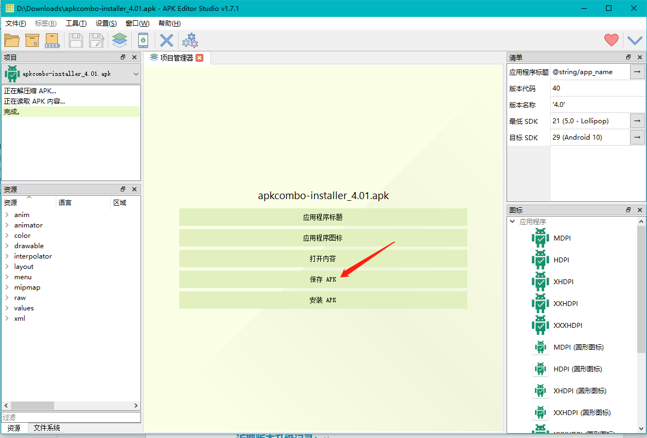
Task: Open the 设置(S) menu
Action: tap(106, 23)
